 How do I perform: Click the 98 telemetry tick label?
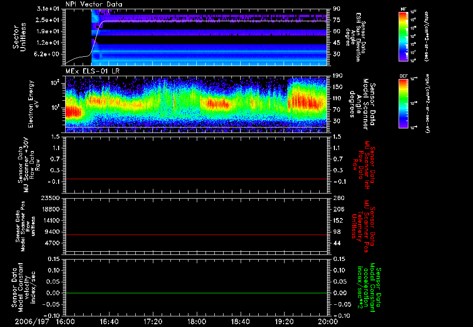[337, 232]
